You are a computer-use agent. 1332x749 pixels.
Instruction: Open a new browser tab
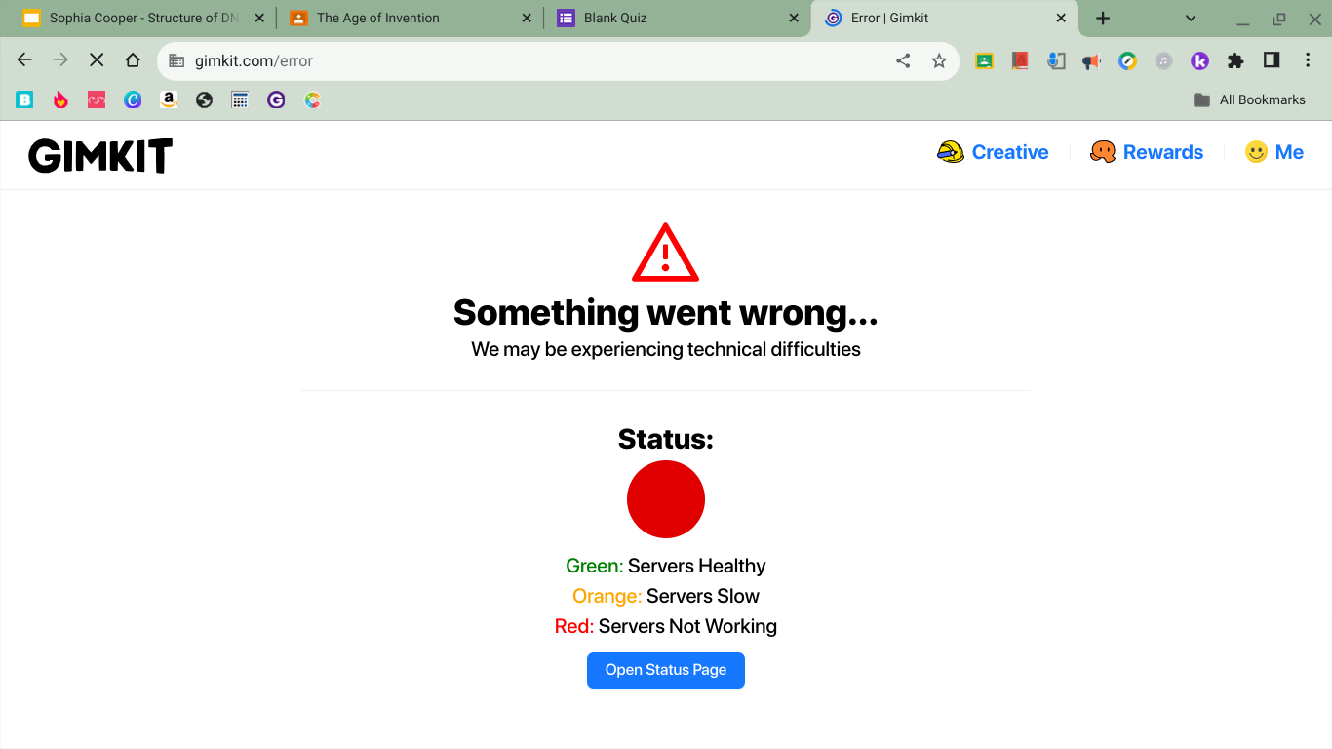click(x=1103, y=18)
